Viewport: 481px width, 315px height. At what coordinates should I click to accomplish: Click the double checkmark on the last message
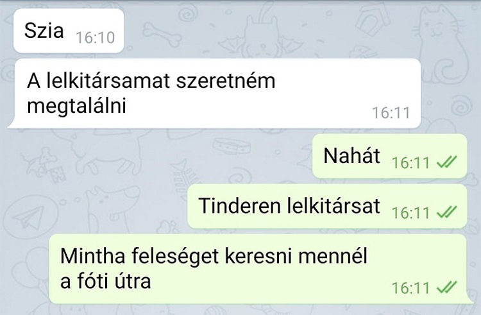click(446, 287)
